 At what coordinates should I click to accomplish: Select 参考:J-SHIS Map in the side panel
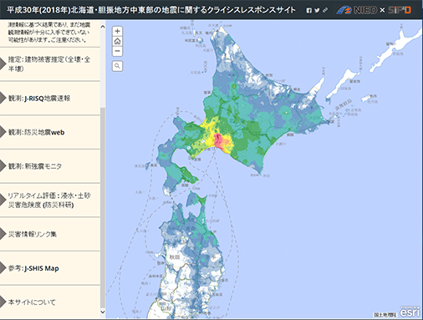(50, 268)
